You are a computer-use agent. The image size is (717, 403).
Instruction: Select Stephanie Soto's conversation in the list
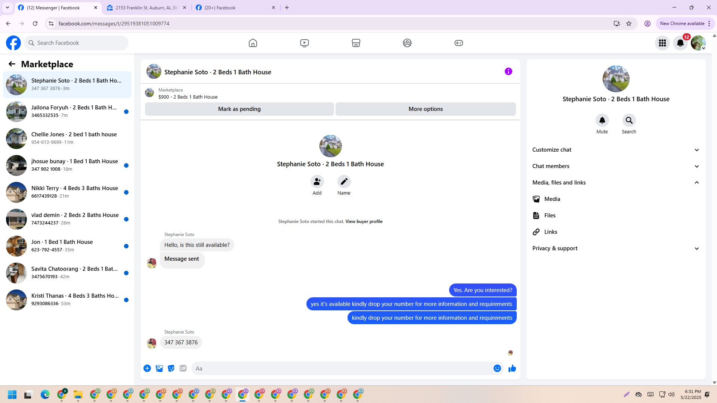tap(67, 85)
